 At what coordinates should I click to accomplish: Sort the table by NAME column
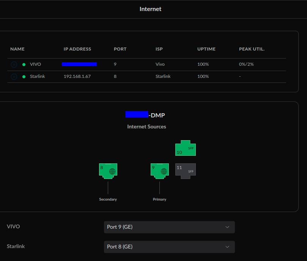pos(17,49)
